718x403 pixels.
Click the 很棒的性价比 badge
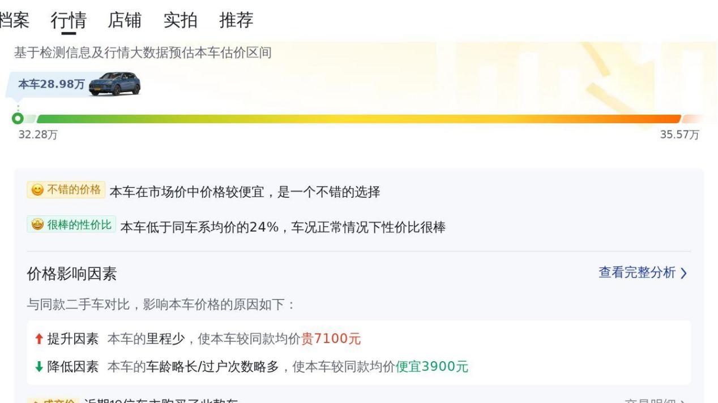[x=71, y=225]
